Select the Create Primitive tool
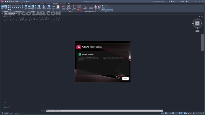Image resolution: width=205 pixels, height=115 pixels. (74, 8)
